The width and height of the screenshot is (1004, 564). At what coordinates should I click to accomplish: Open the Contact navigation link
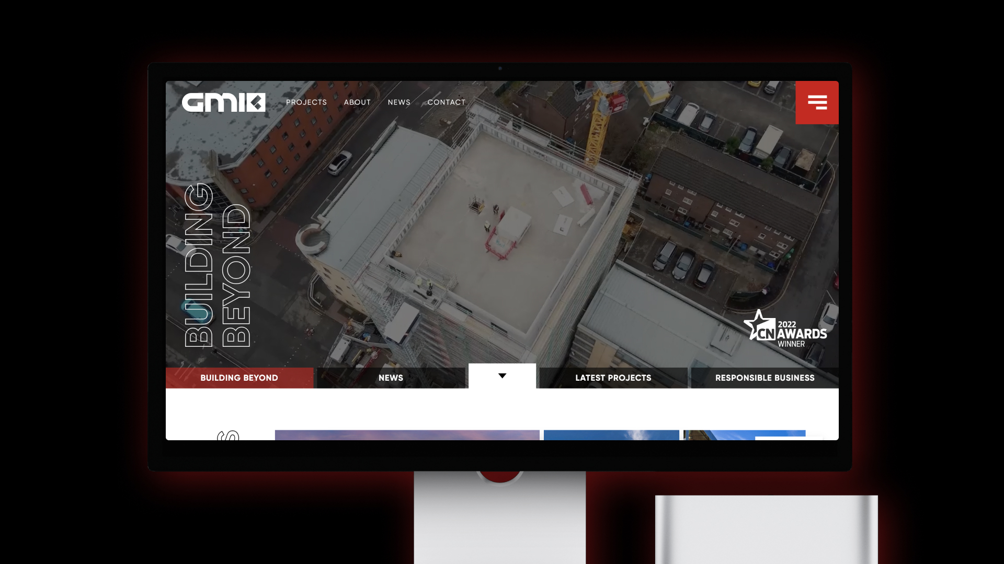coord(447,102)
